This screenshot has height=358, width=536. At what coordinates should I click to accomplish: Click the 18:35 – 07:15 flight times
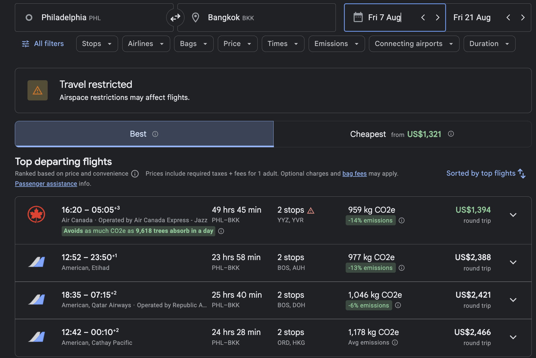pos(89,295)
